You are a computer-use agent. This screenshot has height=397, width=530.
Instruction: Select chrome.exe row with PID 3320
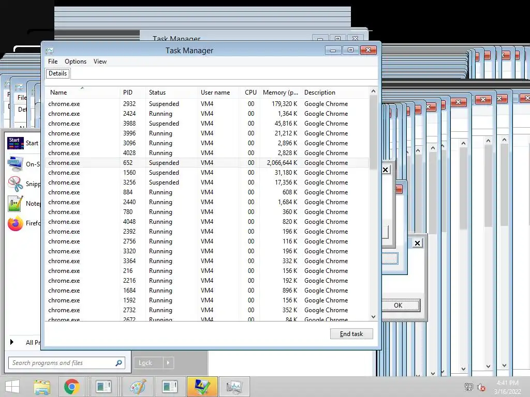(x=207, y=251)
